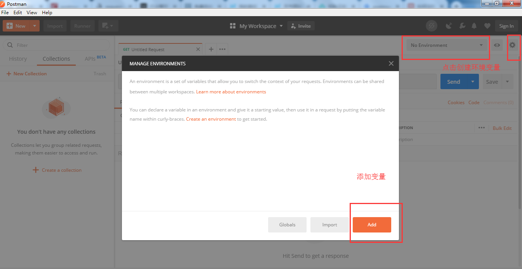522x269 pixels.
Task: Open the Trash link in sidebar
Action: coord(100,74)
